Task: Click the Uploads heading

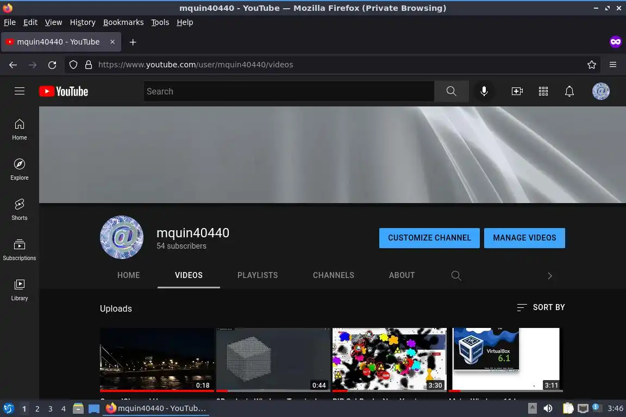Action: tap(116, 308)
